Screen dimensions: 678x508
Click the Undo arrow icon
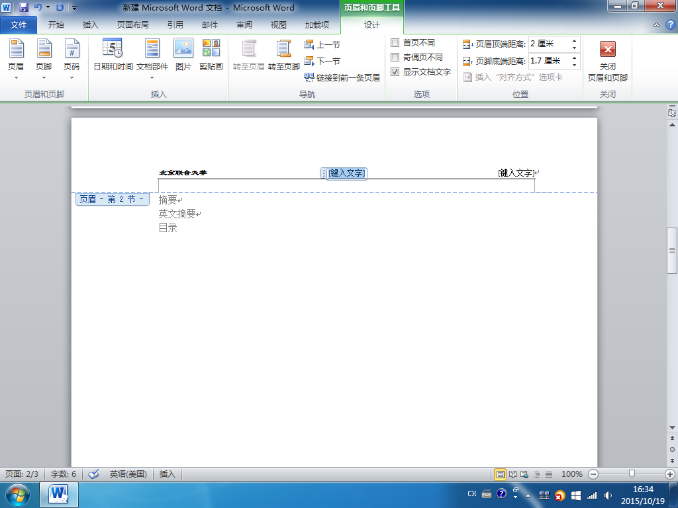(38, 7)
